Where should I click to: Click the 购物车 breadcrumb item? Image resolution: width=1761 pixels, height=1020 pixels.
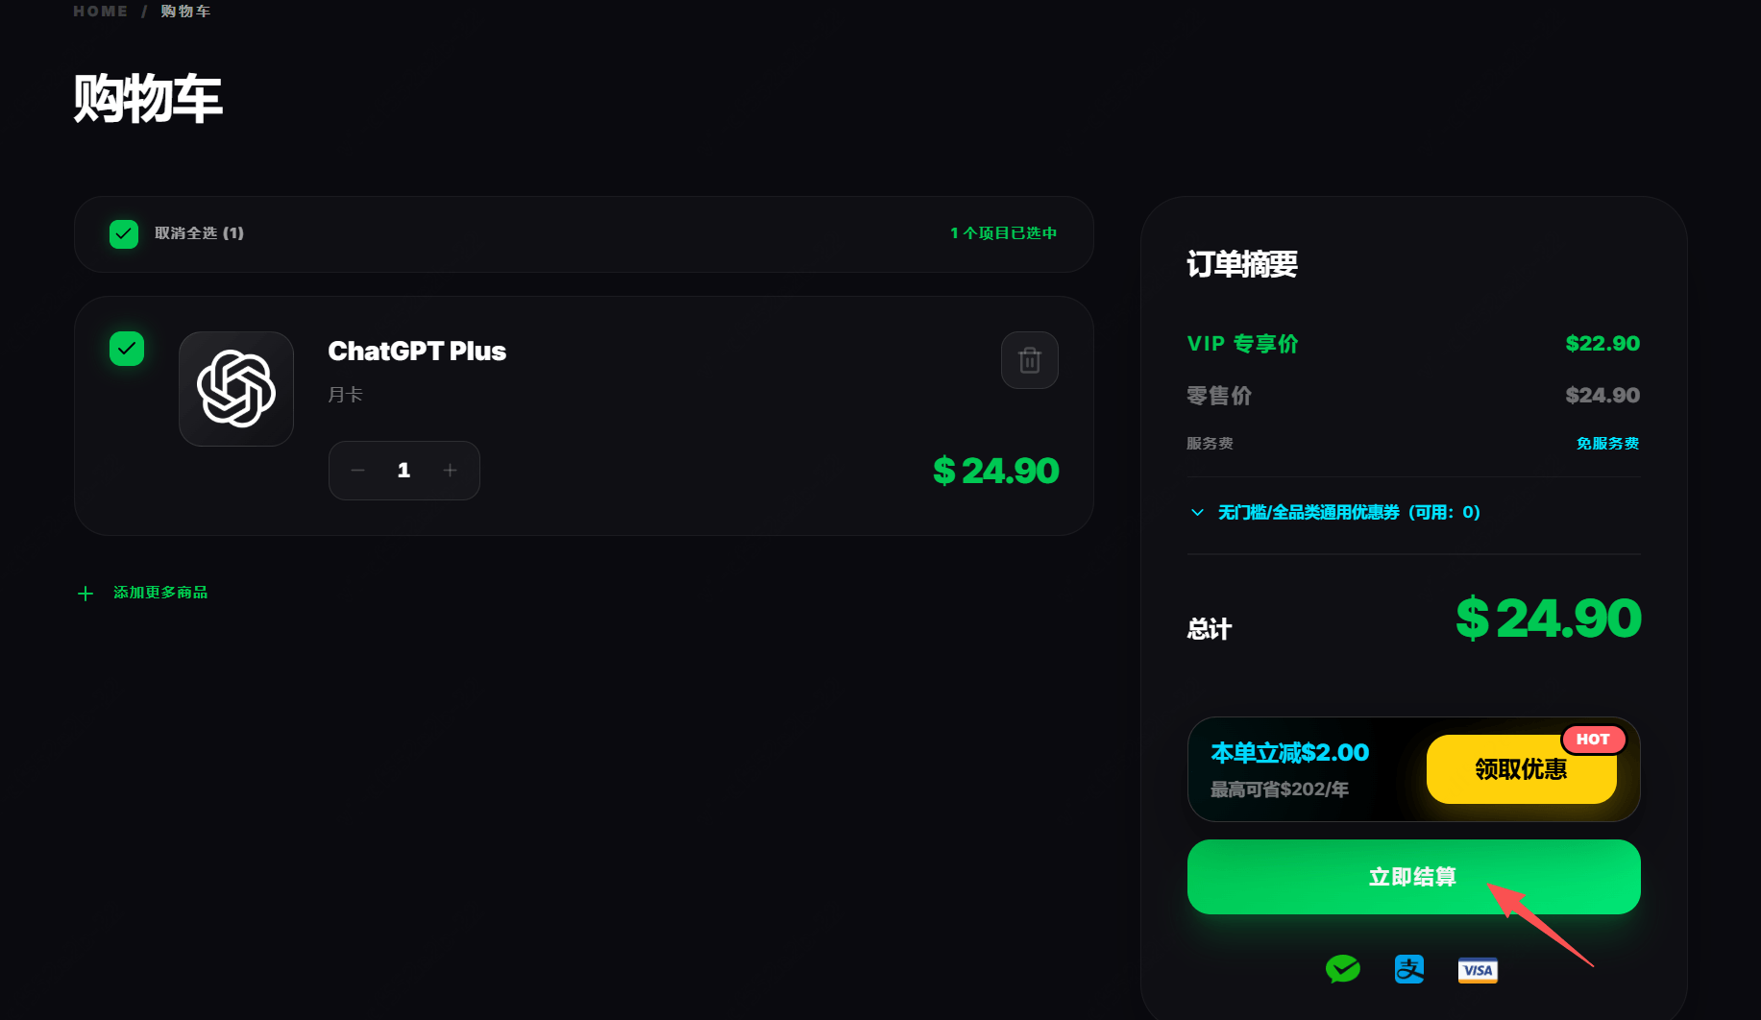click(x=185, y=12)
